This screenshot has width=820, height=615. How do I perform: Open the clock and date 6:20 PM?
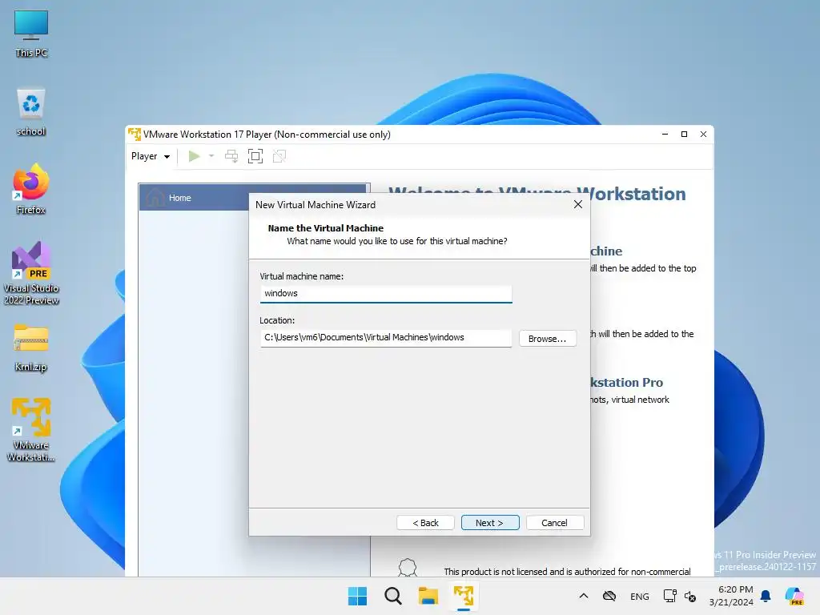[x=731, y=596]
